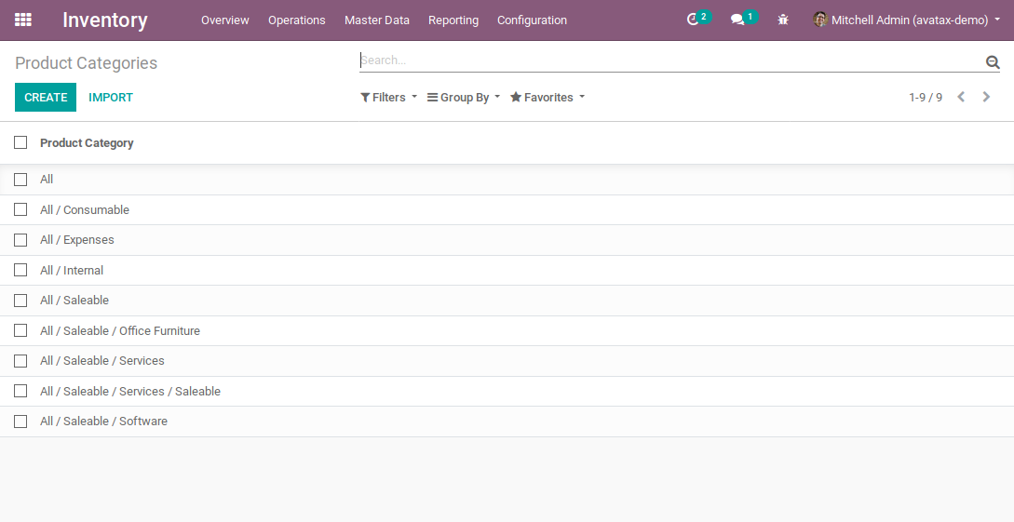The width and height of the screenshot is (1014, 522).
Task: Tick the checkbox for All / Consumable
Action: tap(20, 209)
